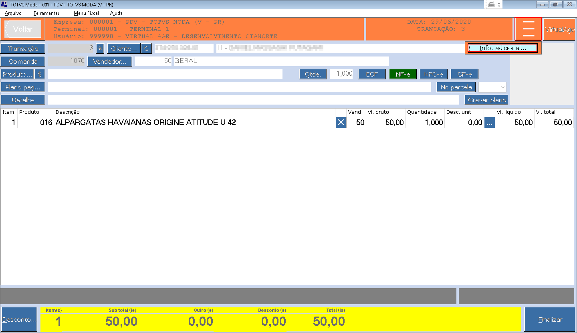Open Info. adicional... dialog

coord(503,48)
